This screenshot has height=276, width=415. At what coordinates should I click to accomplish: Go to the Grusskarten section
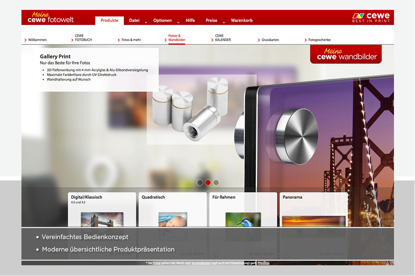(x=270, y=40)
